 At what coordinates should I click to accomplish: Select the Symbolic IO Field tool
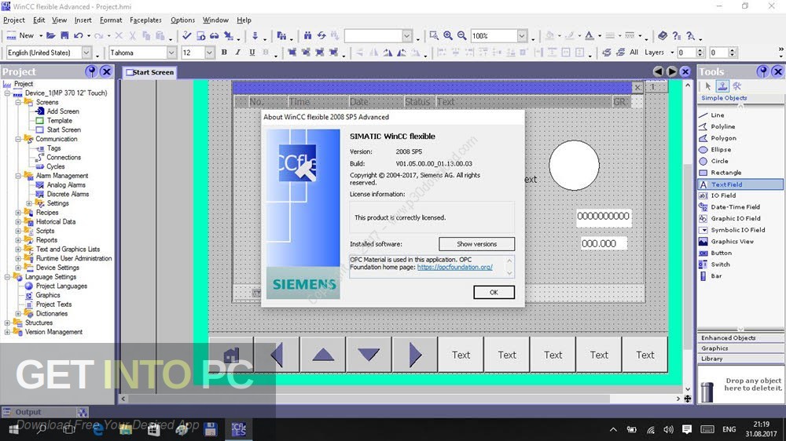pyautogui.click(x=737, y=230)
